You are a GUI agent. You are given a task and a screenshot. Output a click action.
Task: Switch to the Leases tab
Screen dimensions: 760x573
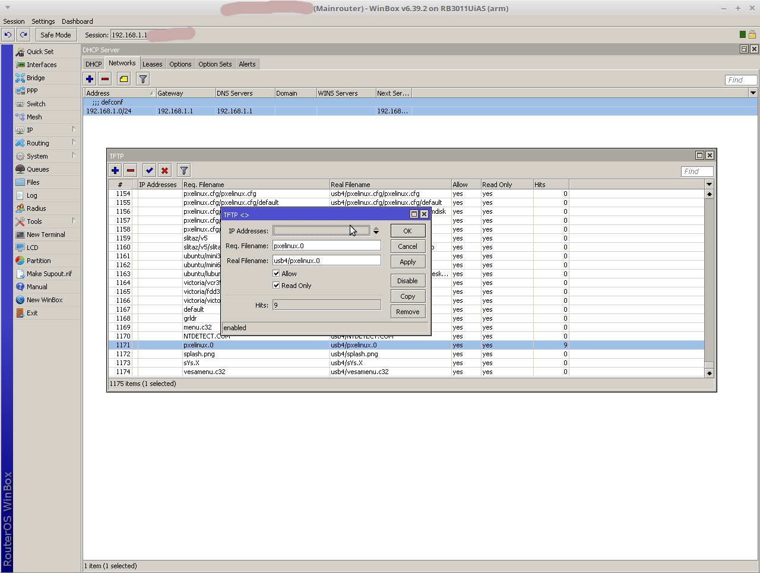pos(152,64)
